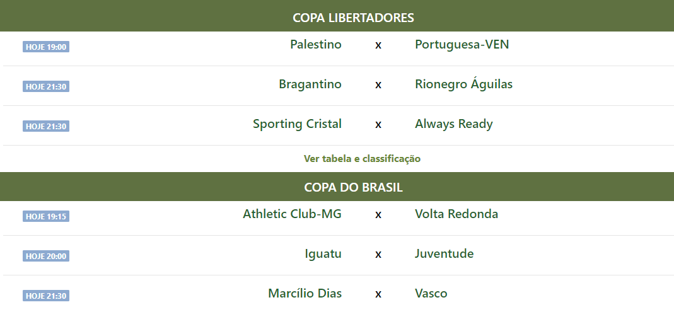Open the Always Ready team link

coord(453,124)
